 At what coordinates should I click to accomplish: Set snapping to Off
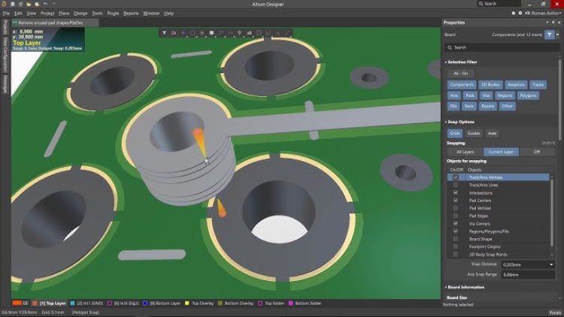537,152
